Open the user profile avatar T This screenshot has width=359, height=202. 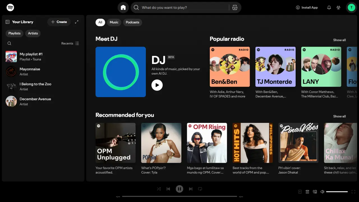coord(351,8)
